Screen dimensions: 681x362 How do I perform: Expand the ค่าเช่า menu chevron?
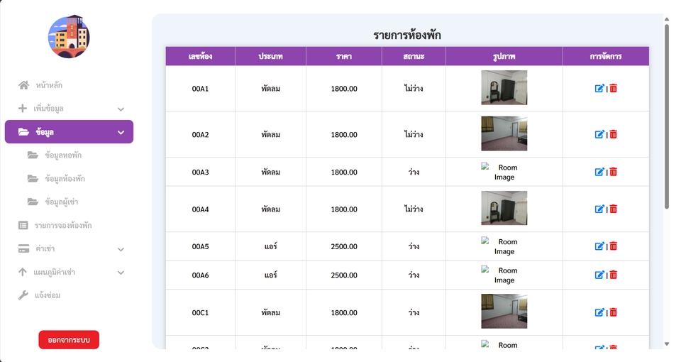tap(121, 249)
